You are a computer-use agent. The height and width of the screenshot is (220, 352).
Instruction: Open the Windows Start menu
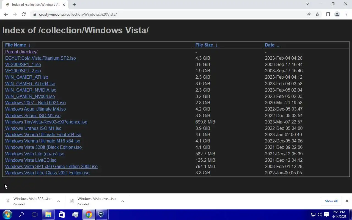pyautogui.click(x=7, y=215)
